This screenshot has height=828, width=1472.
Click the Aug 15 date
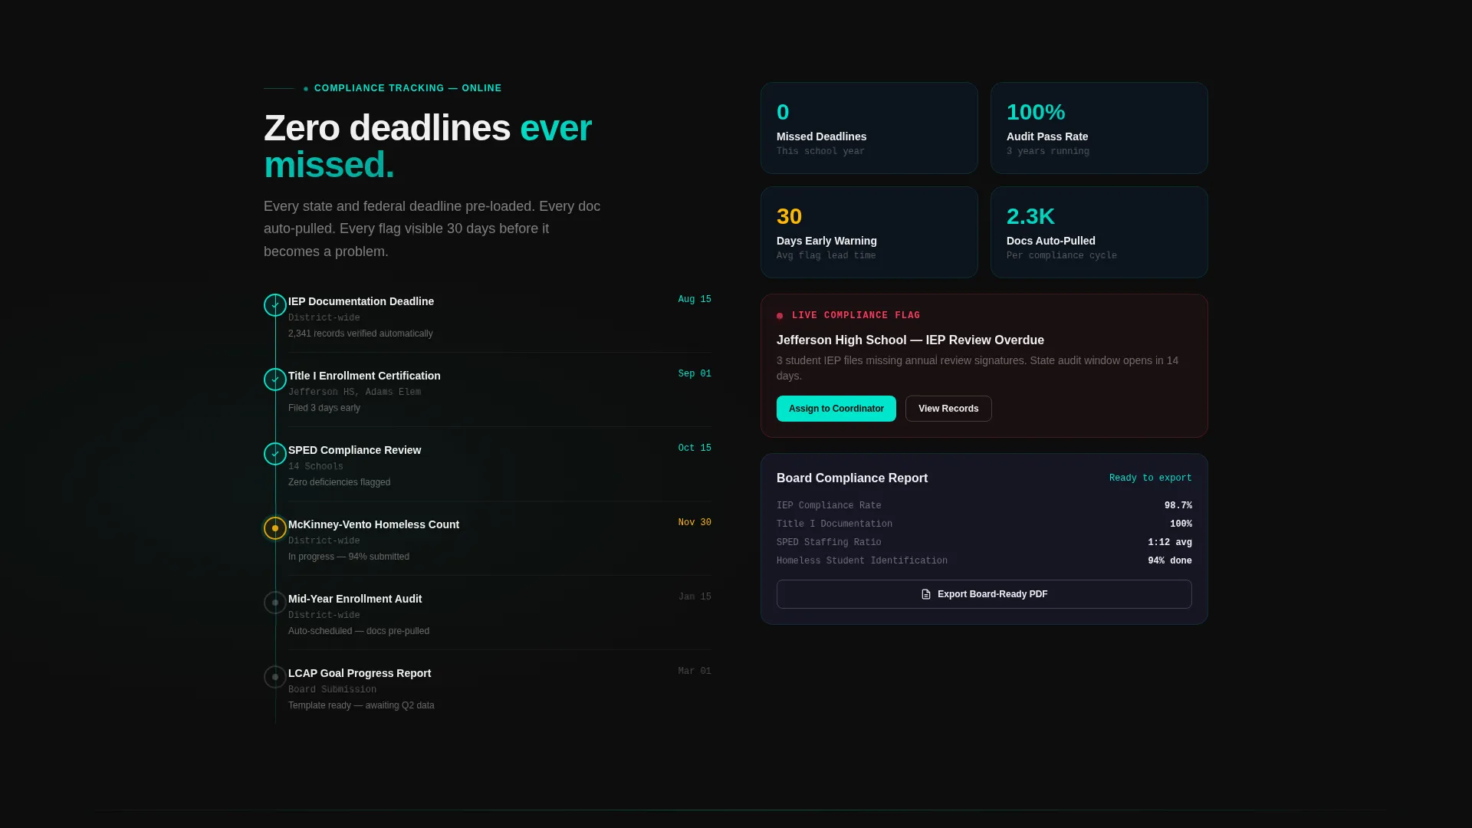click(x=695, y=300)
